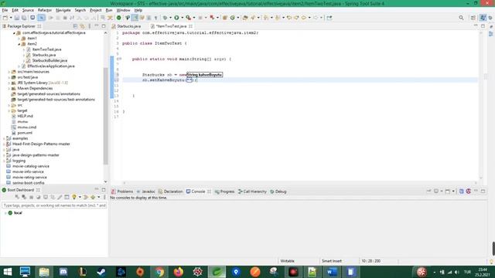Switch to the ItemTwoTest.java editor tab

coord(171,26)
